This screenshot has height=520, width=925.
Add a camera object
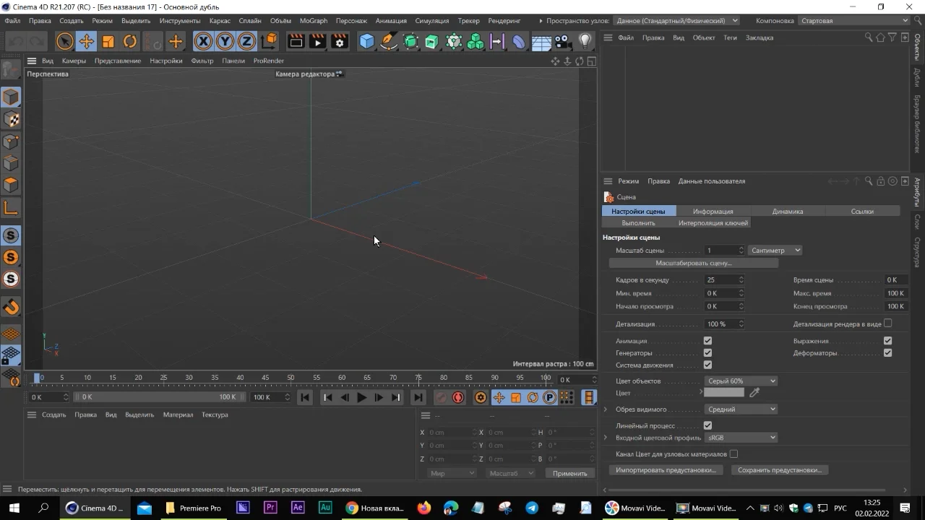click(x=563, y=42)
